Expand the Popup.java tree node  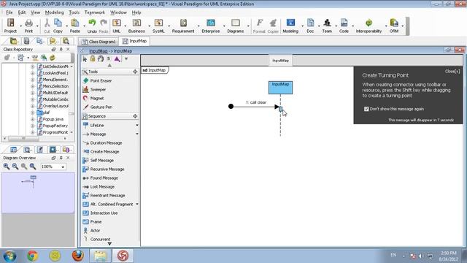[x=32, y=119]
